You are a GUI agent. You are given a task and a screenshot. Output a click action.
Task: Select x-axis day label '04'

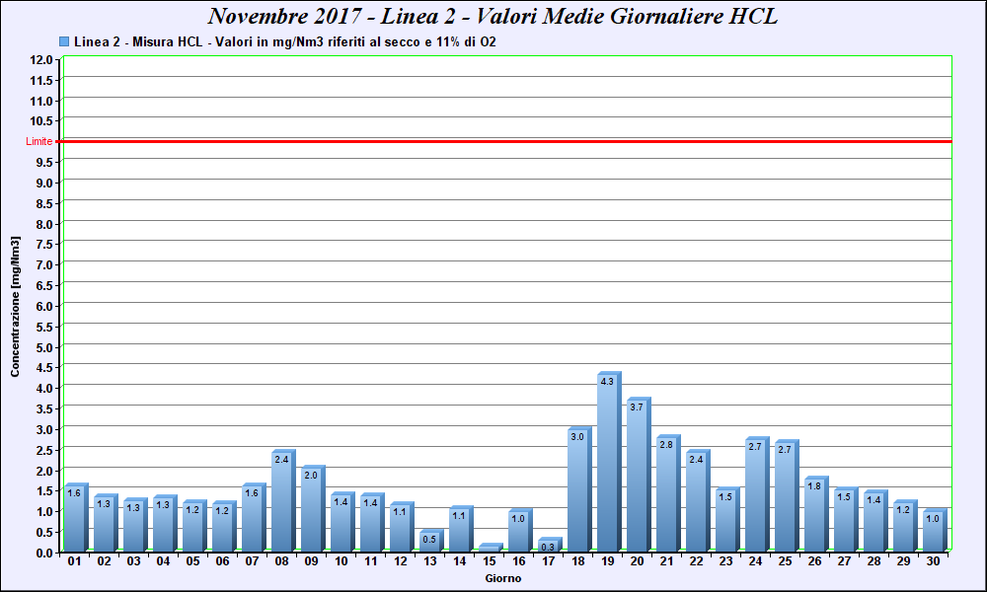click(163, 561)
